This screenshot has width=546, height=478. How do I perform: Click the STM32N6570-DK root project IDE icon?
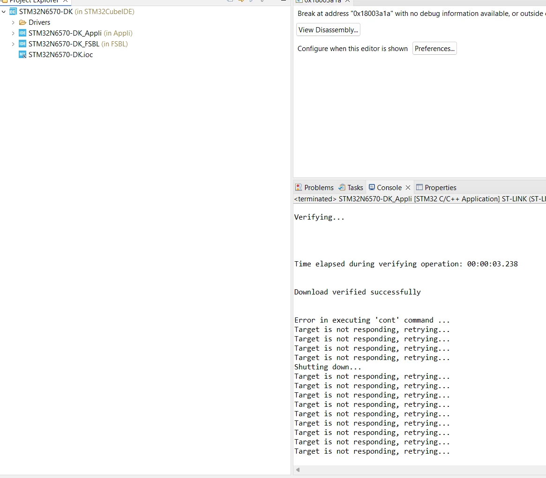[13, 12]
